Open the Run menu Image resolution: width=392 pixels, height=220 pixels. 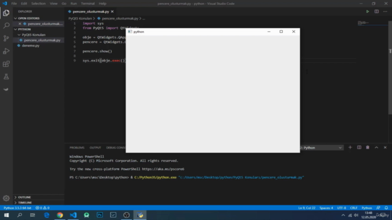coord(73,4)
